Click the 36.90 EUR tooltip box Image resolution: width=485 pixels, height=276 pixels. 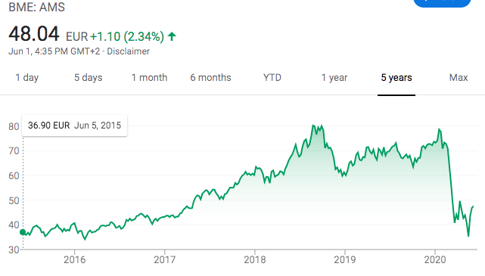coord(74,126)
